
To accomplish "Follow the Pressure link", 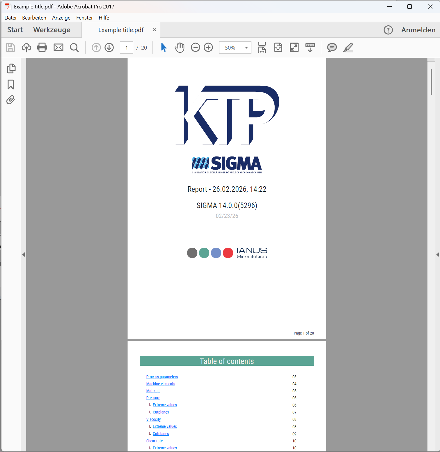I will pyautogui.click(x=153, y=398).
